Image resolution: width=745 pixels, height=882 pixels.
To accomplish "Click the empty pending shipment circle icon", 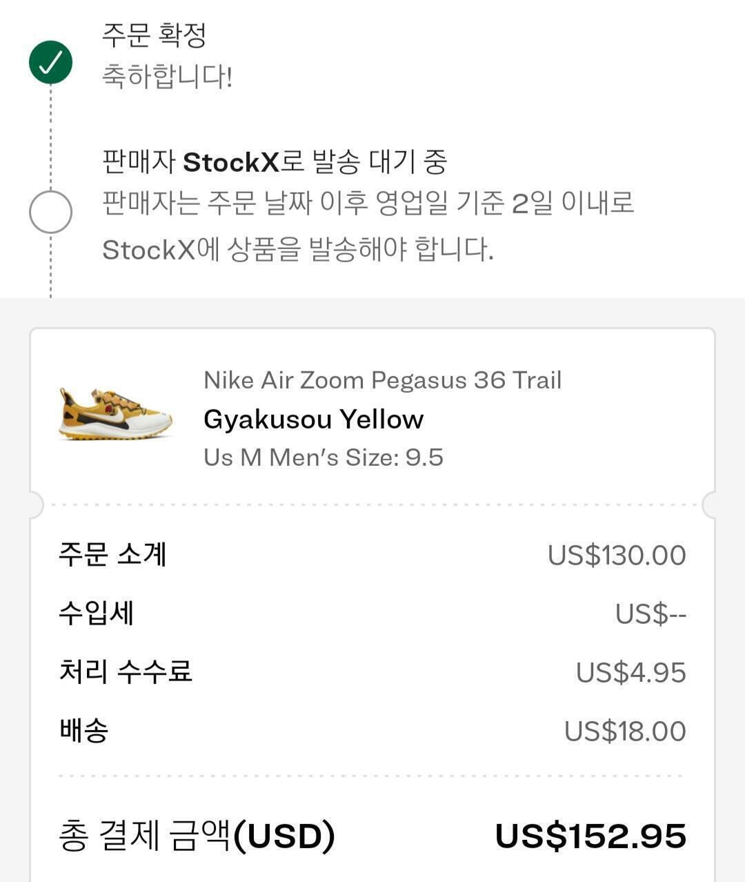I will pyautogui.click(x=50, y=212).
